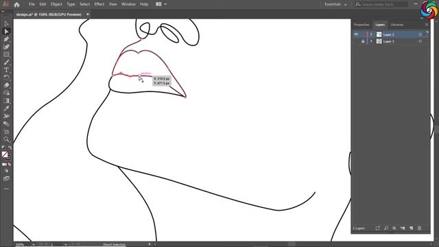The height and width of the screenshot is (247, 439).
Task: Select the Eyedropper tool
Action: (x=6, y=108)
